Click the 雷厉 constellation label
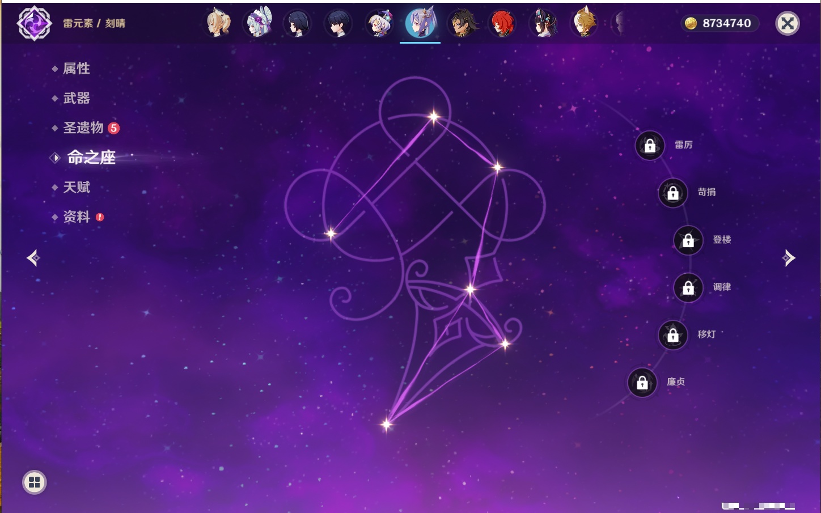The height and width of the screenshot is (513, 821). (684, 145)
